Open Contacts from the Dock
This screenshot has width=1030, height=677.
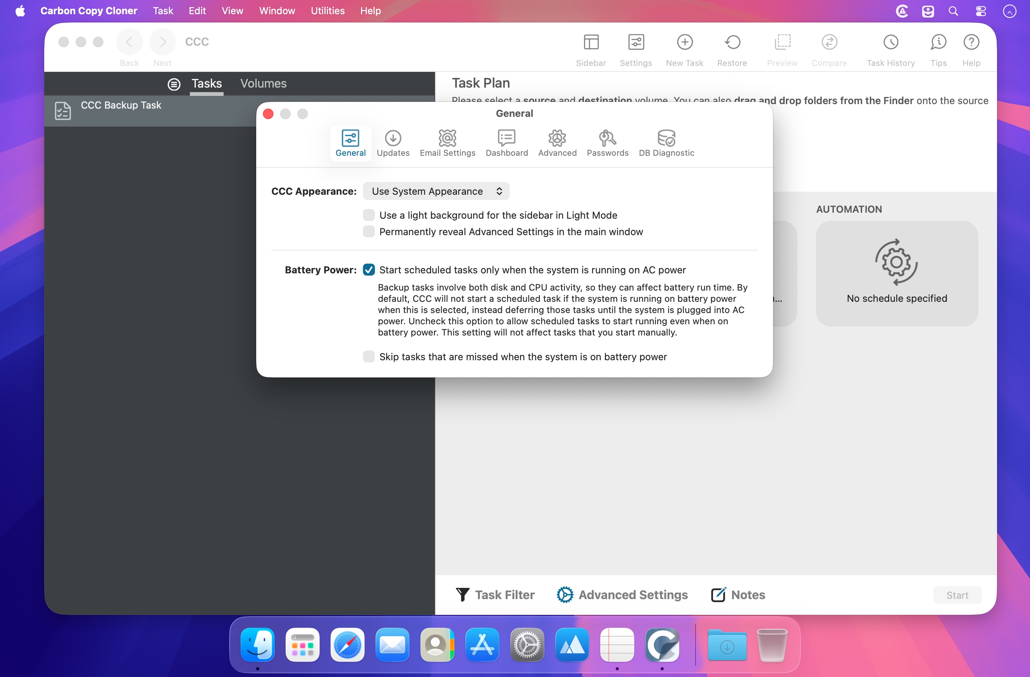pos(437,645)
